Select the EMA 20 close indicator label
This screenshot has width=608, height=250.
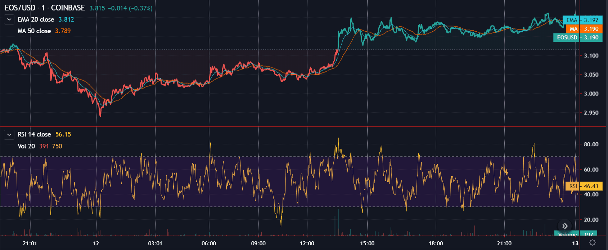point(36,19)
